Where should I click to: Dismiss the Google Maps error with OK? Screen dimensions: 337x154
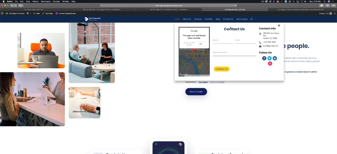(201, 44)
